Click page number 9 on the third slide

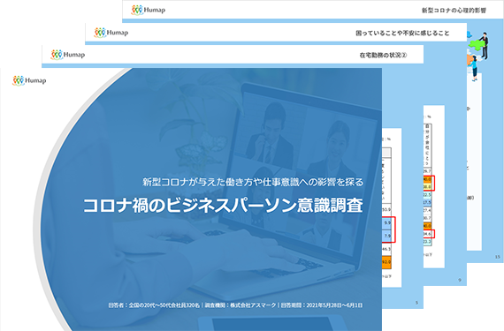460,280
